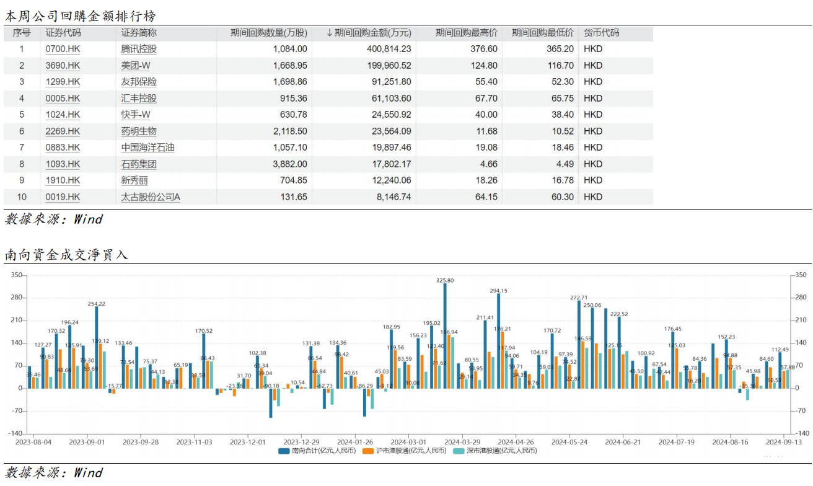Open the 1910.HK security code link
This screenshot has width=813, height=486.
(x=63, y=180)
